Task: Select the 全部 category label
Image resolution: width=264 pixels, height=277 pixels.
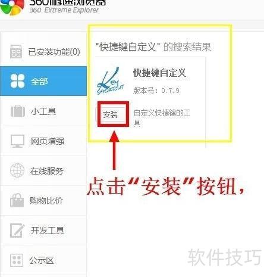Action: pos(39,82)
